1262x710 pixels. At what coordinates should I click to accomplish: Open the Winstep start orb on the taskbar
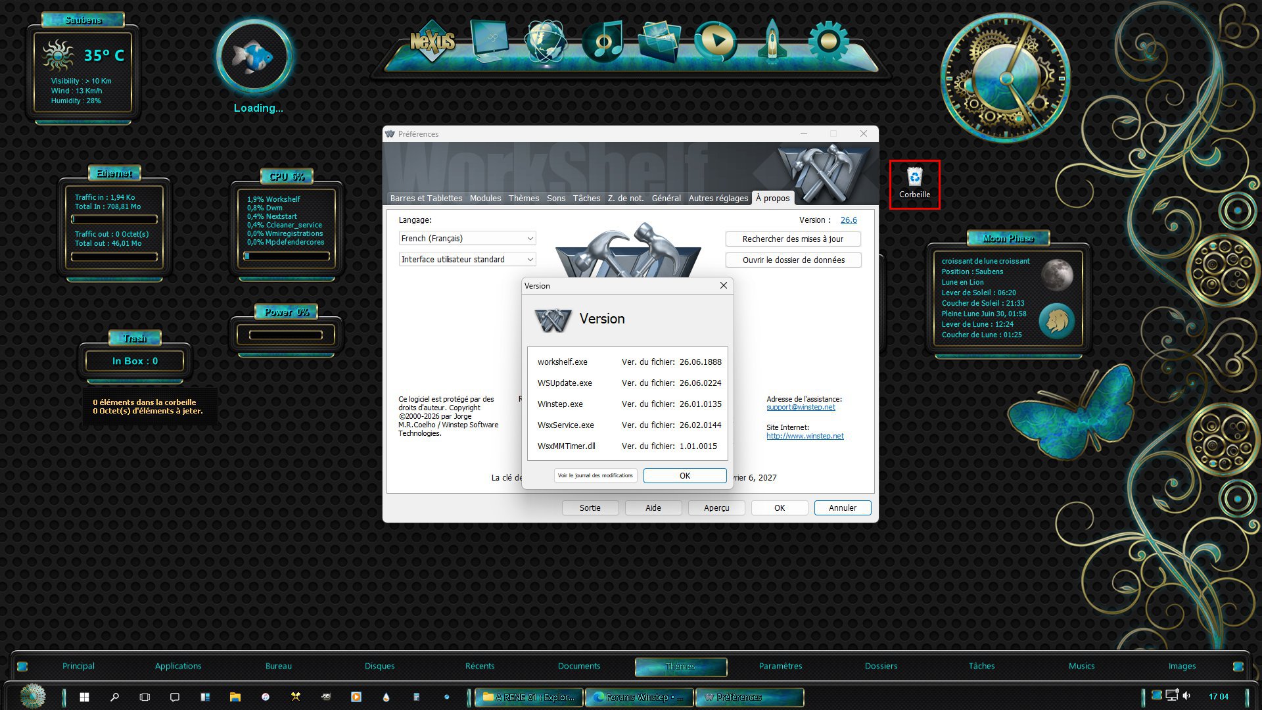[x=32, y=696]
